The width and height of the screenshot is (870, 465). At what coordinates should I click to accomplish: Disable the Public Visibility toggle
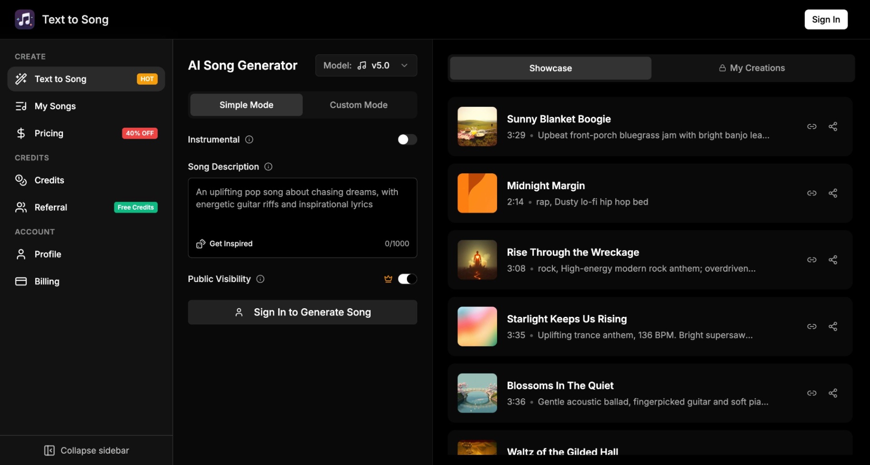coord(407,279)
